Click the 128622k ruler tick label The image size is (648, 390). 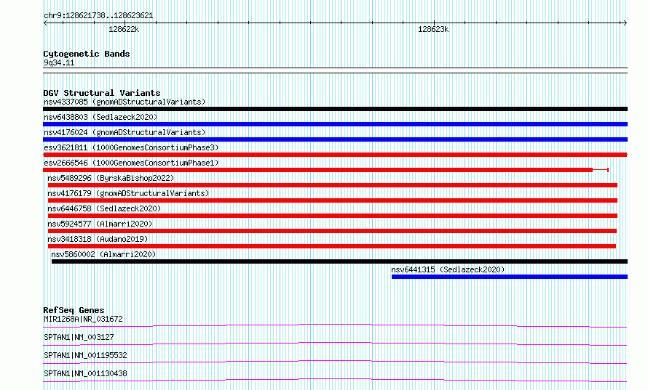click(x=124, y=29)
